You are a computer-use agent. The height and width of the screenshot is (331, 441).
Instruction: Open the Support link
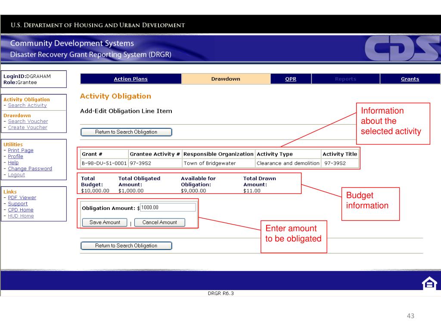(x=18, y=204)
